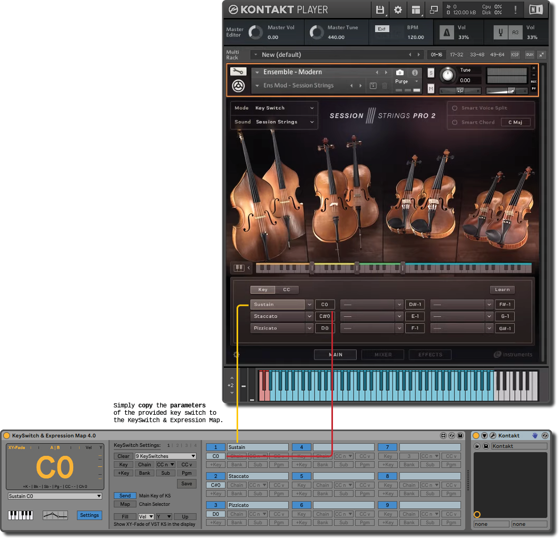This screenshot has width=559, height=539.
Task: Open the MIXER tab
Action: pyautogui.click(x=383, y=355)
